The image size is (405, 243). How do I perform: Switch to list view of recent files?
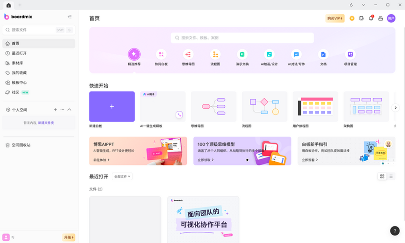click(391, 177)
